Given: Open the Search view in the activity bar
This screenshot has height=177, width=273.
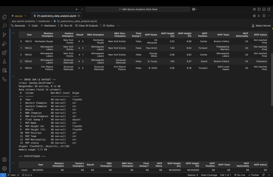Looking at the screenshot, I should click(4, 26).
